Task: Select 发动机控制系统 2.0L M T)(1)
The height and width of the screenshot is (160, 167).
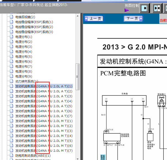Action: tap(44, 121)
